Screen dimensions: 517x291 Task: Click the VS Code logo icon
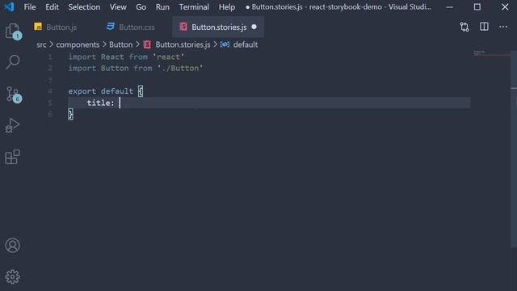(9, 6)
